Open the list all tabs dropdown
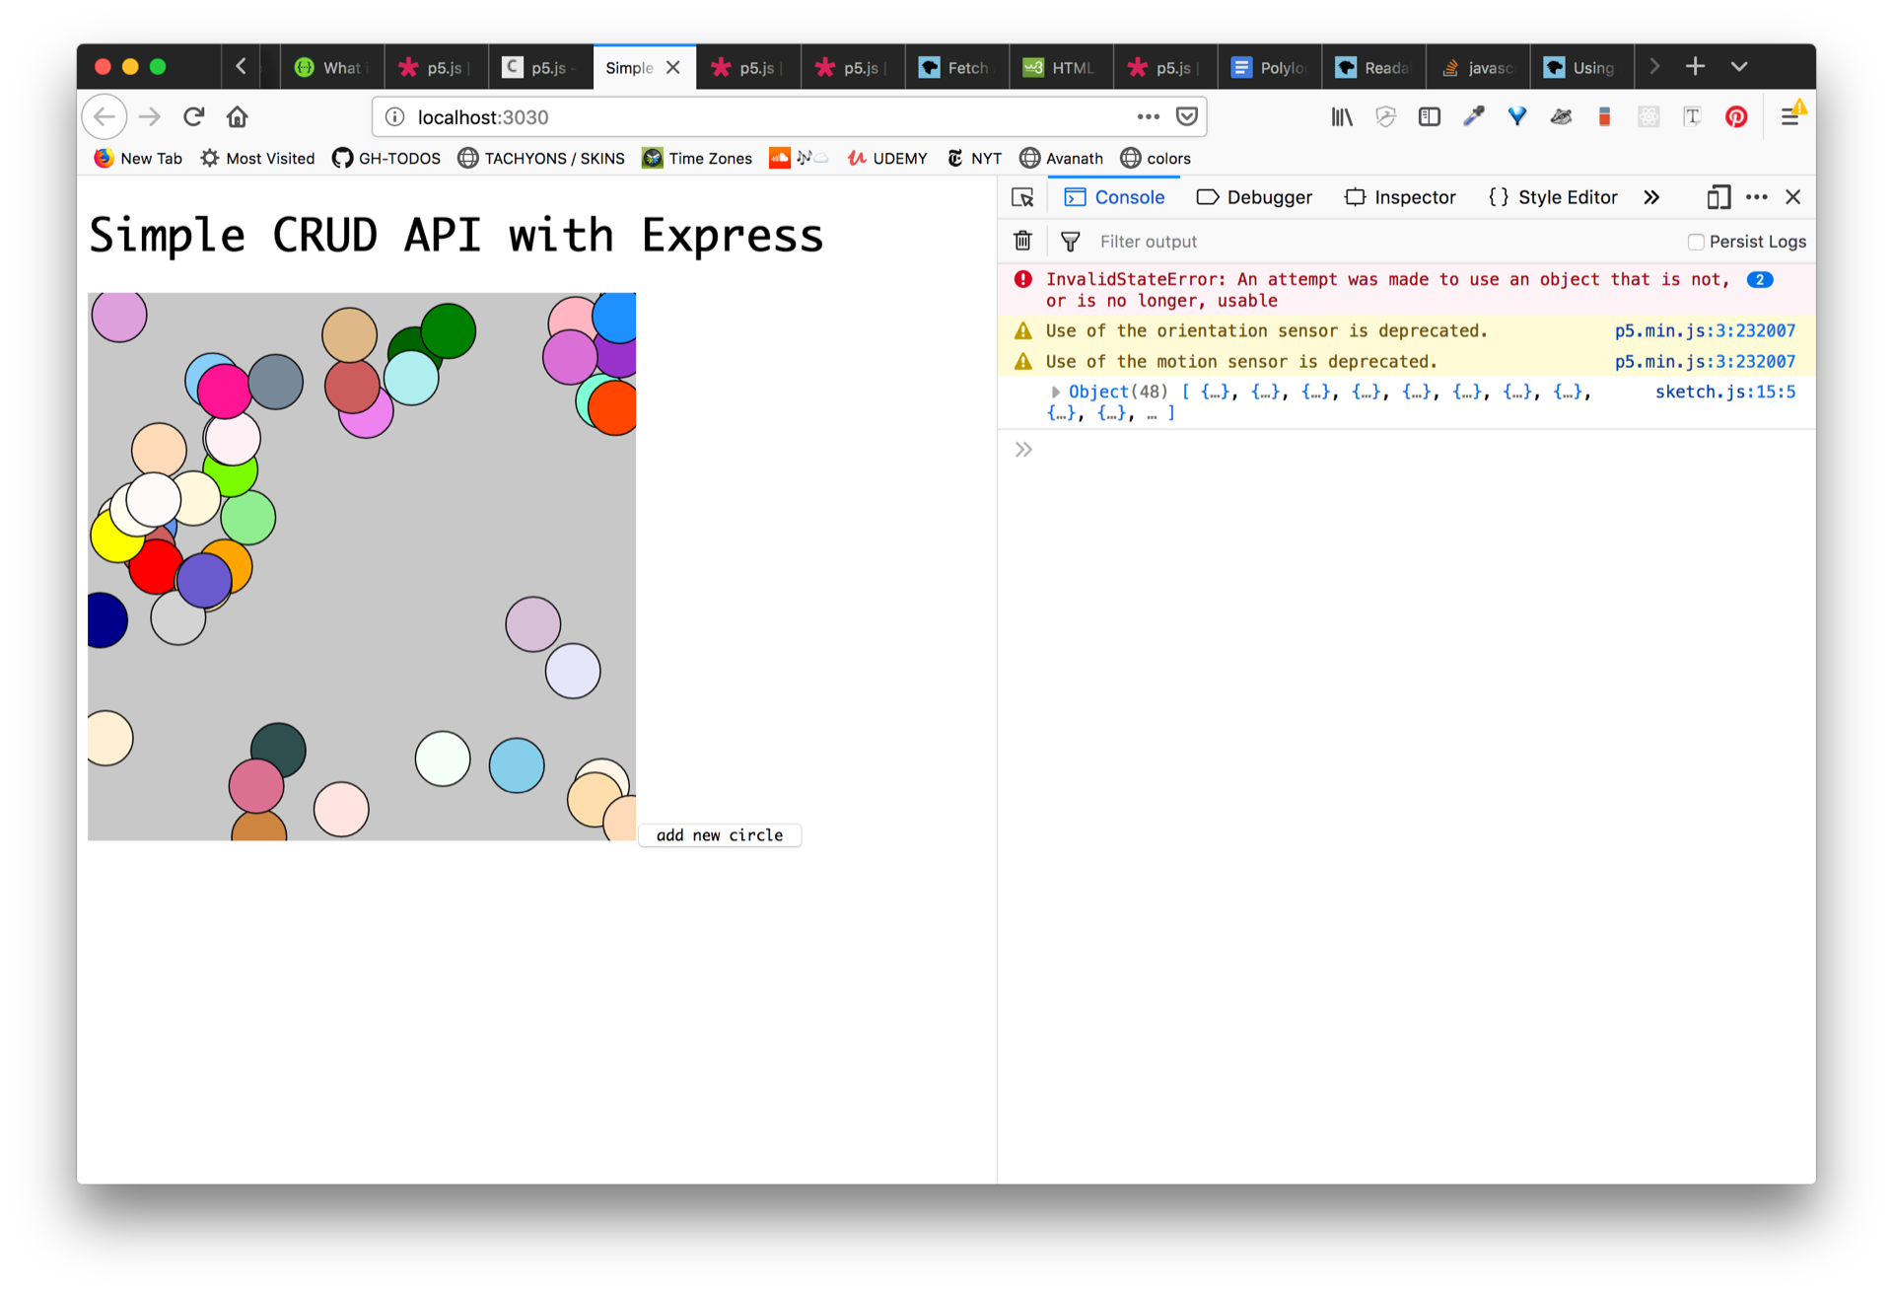 [x=1739, y=66]
